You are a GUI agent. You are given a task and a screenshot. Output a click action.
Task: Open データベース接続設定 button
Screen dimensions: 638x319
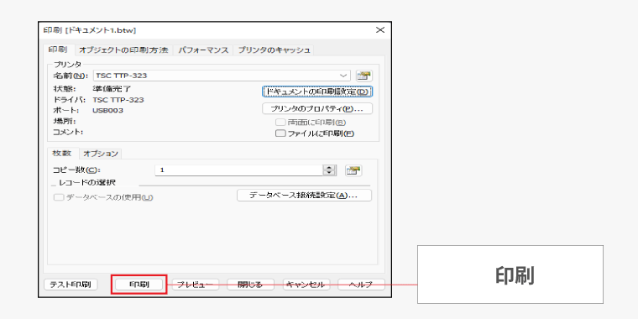tap(304, 196)
